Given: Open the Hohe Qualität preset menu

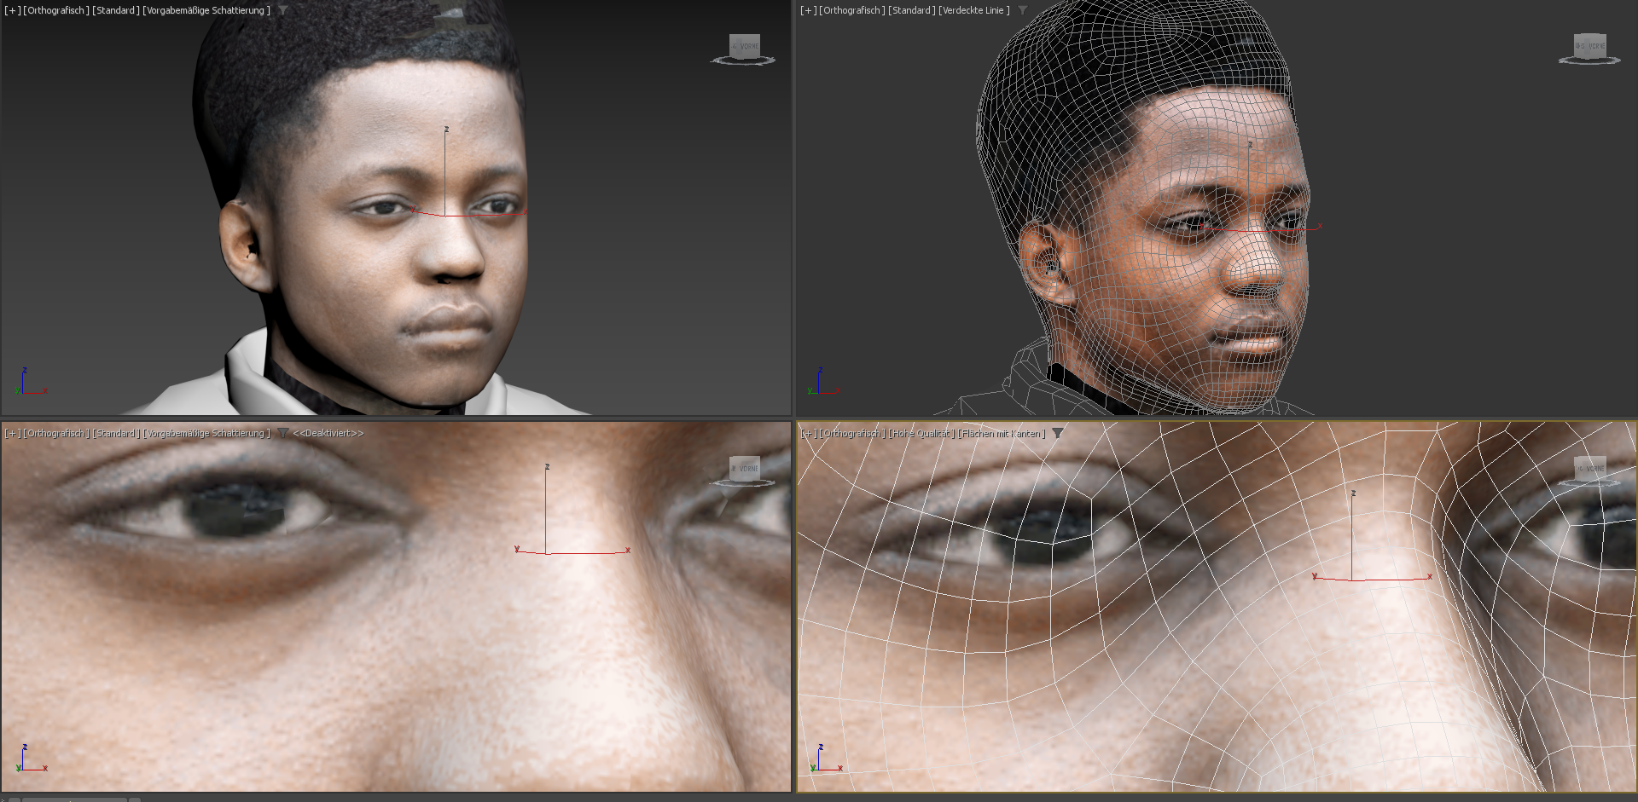Looking at the screenshot, I should point(921,433).
